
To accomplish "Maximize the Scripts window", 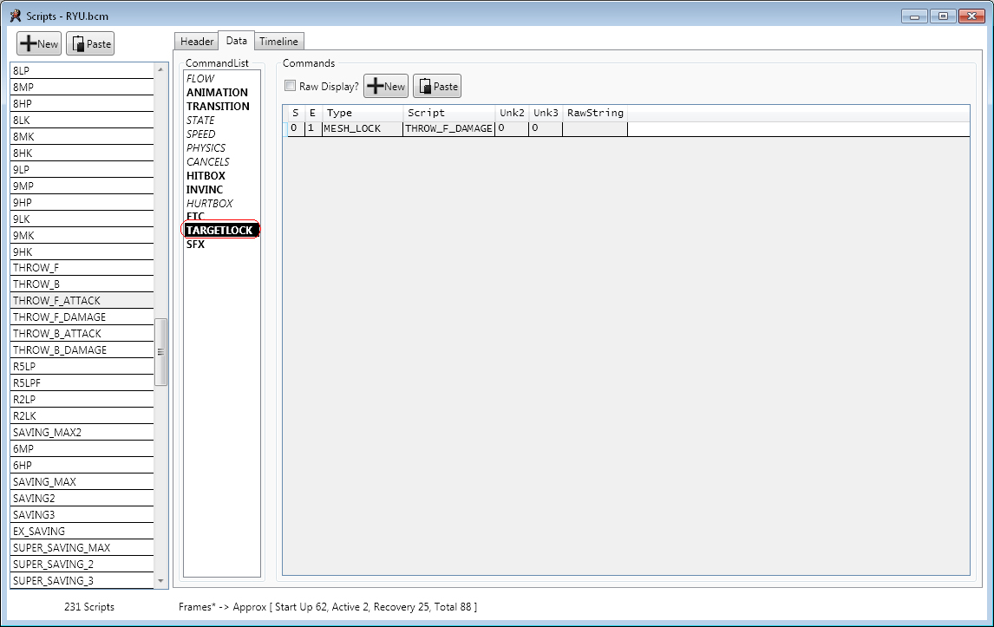I will click(x=943, y=16).
